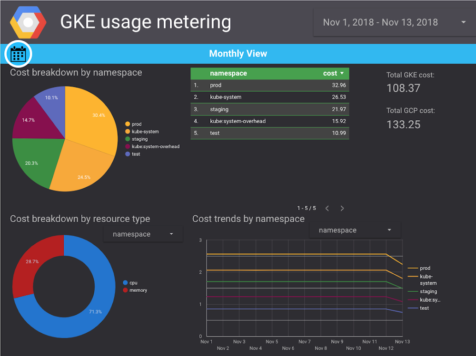
Task: Click the calendar Monthly View icon
Action: tap(18, 54)
